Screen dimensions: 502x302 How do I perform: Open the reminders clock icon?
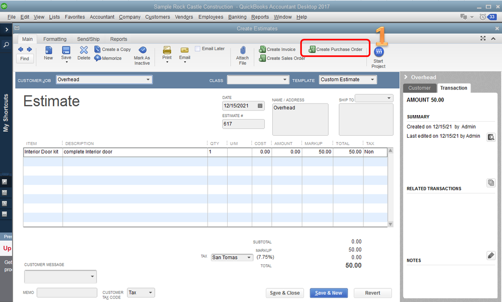tap(483, 17)
